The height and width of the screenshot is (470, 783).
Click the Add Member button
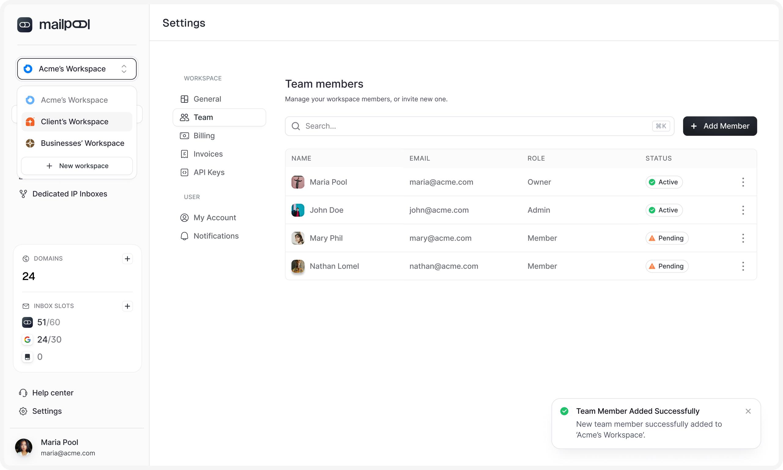pyautogui.click(x=720, y=126)
